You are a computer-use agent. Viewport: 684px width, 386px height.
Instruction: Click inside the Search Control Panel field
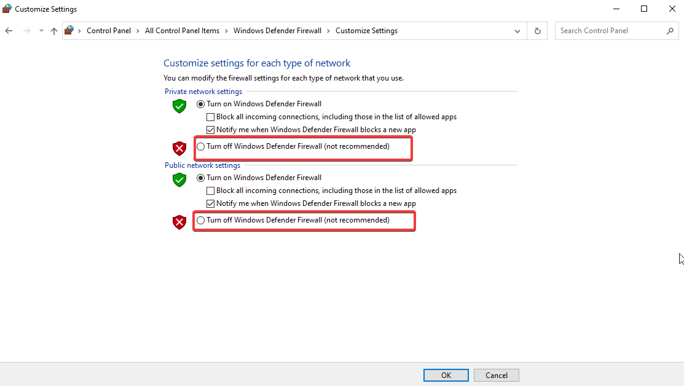click(x=608, y=30)
